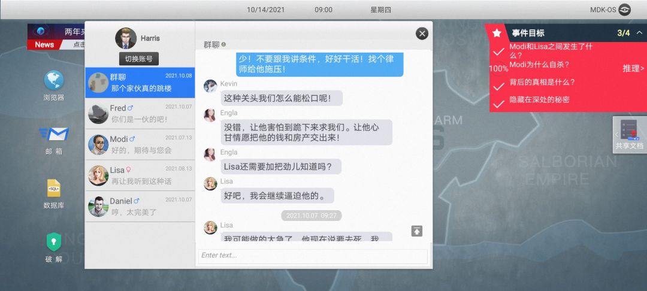
Task: Click Harris profile avatar
Action: coord(126,38)
